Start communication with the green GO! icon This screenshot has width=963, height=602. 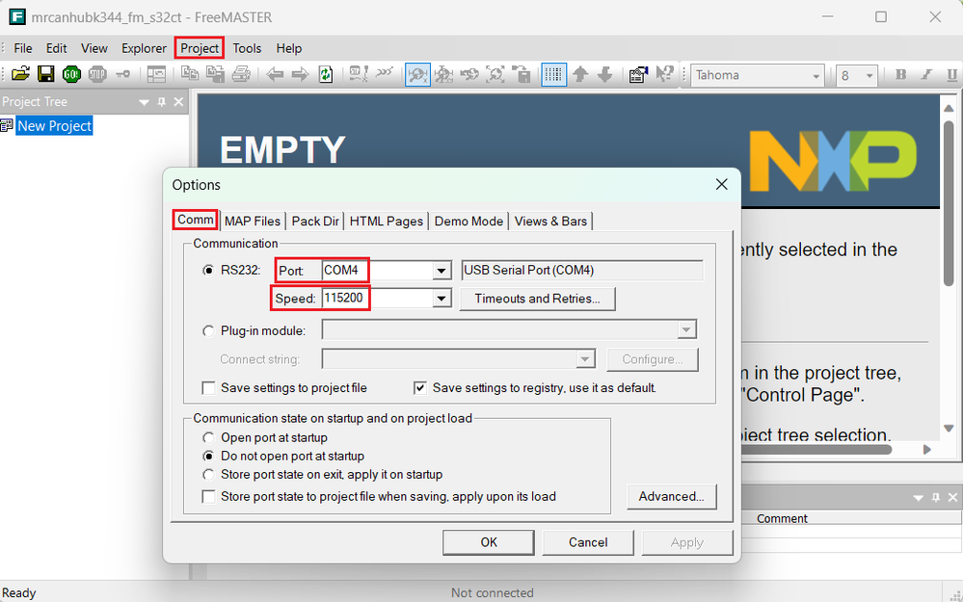click(x=72, y=74)
